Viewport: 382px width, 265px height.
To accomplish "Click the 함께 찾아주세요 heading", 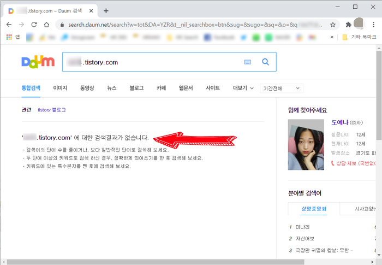I will coord(307,110).
